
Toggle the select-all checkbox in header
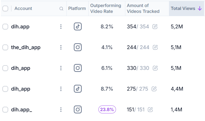point(5,8)
